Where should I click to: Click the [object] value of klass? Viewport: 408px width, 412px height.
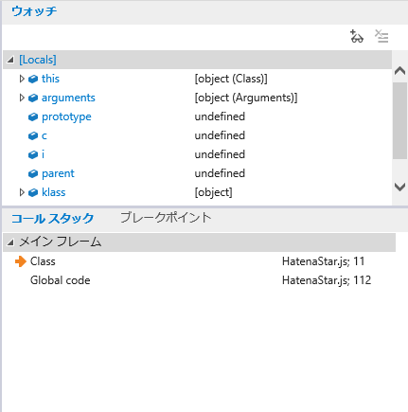pos(213,192)
